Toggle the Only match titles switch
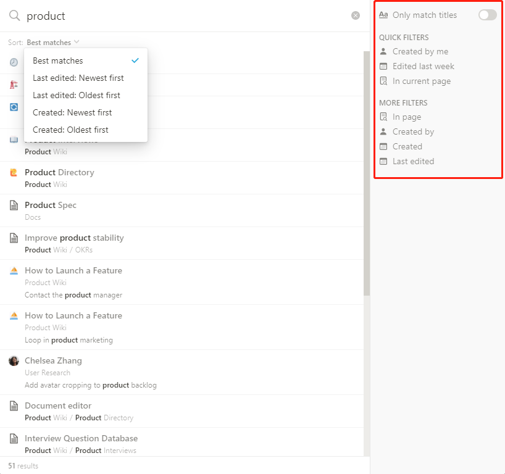 coord(487,15)
